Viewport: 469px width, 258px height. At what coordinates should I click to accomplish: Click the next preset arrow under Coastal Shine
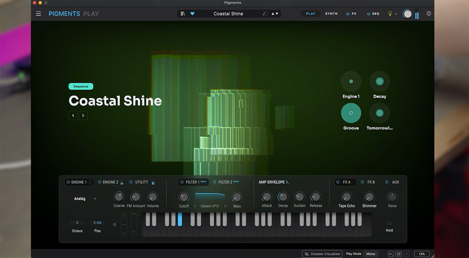pos(83,116)
